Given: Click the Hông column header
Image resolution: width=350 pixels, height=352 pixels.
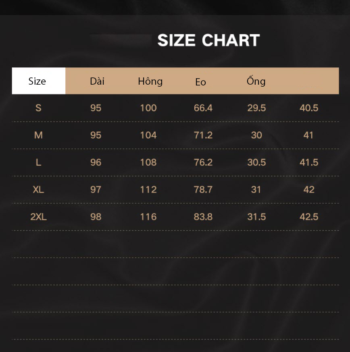Looking at the screenshot, I should point(150,81).
